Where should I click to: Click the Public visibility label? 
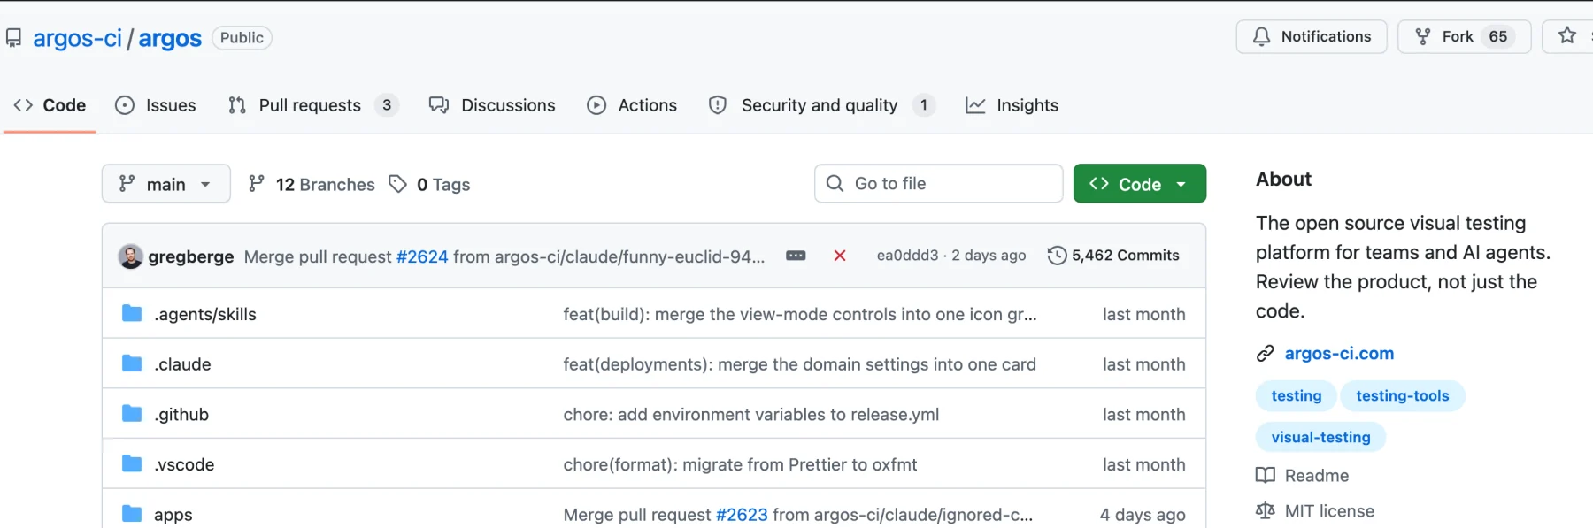[x=242, y=38]
